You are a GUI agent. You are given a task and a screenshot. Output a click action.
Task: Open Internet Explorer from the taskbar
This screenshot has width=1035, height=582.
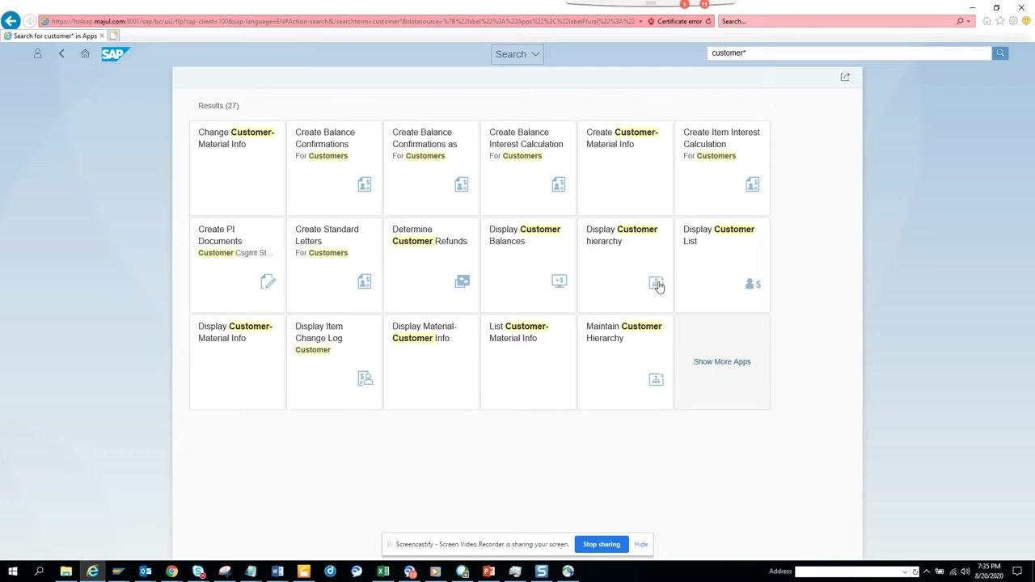(92, 571)
